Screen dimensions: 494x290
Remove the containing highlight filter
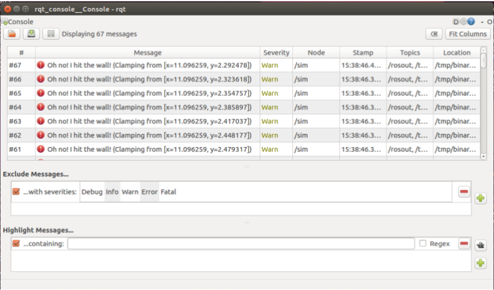pos(464,244)
